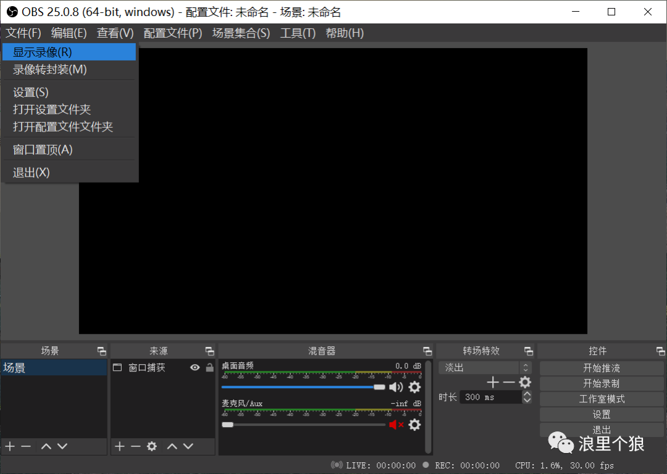
Task: Pop out the 混音器 dock panel
Action: tap(427, 351)
